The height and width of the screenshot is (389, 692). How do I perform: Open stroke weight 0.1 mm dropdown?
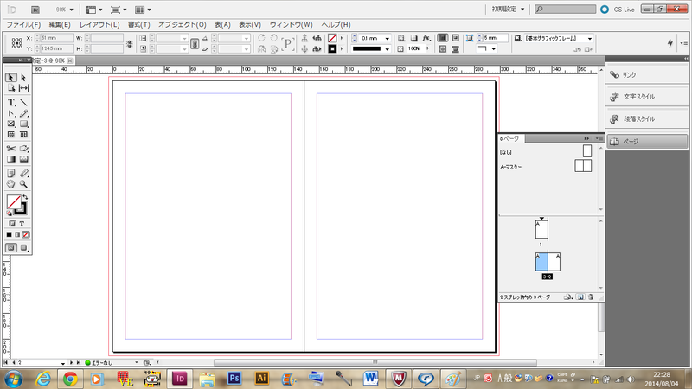click(387, 38)
